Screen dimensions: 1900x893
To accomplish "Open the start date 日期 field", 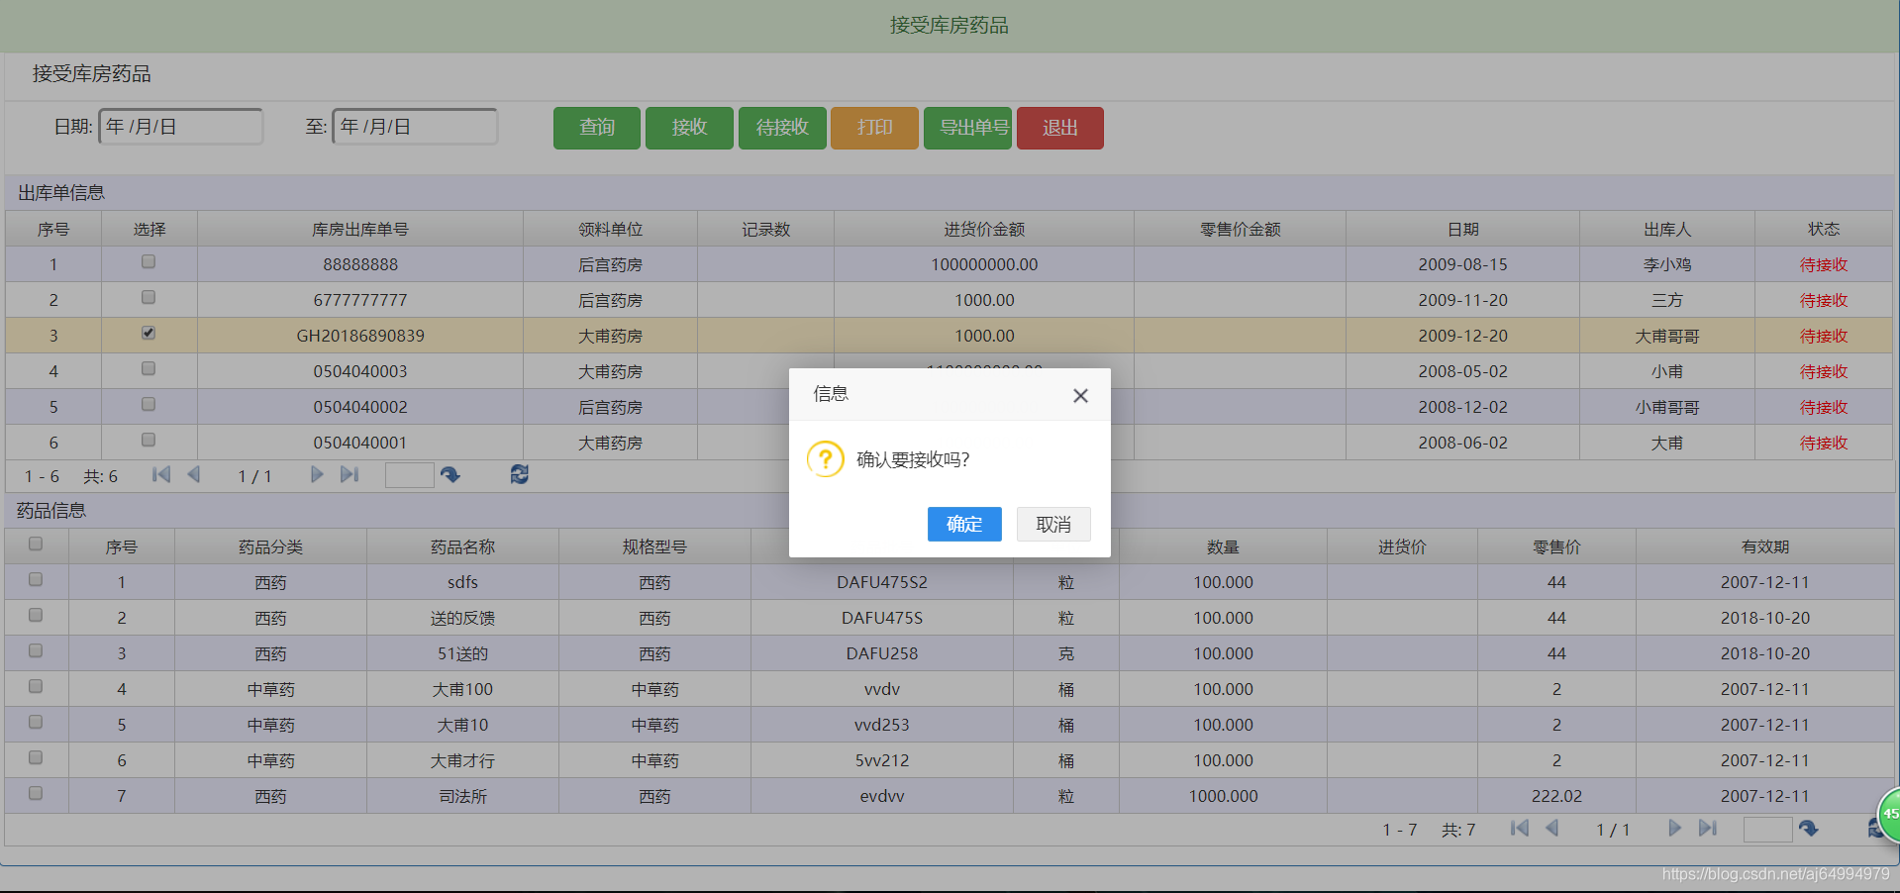I will point(181,127).
